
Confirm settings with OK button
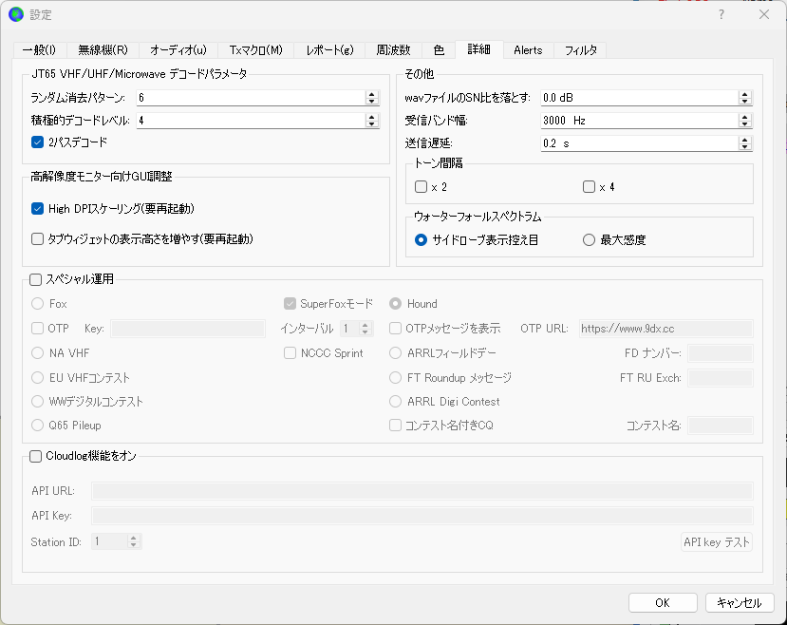(x=663, y=602)
